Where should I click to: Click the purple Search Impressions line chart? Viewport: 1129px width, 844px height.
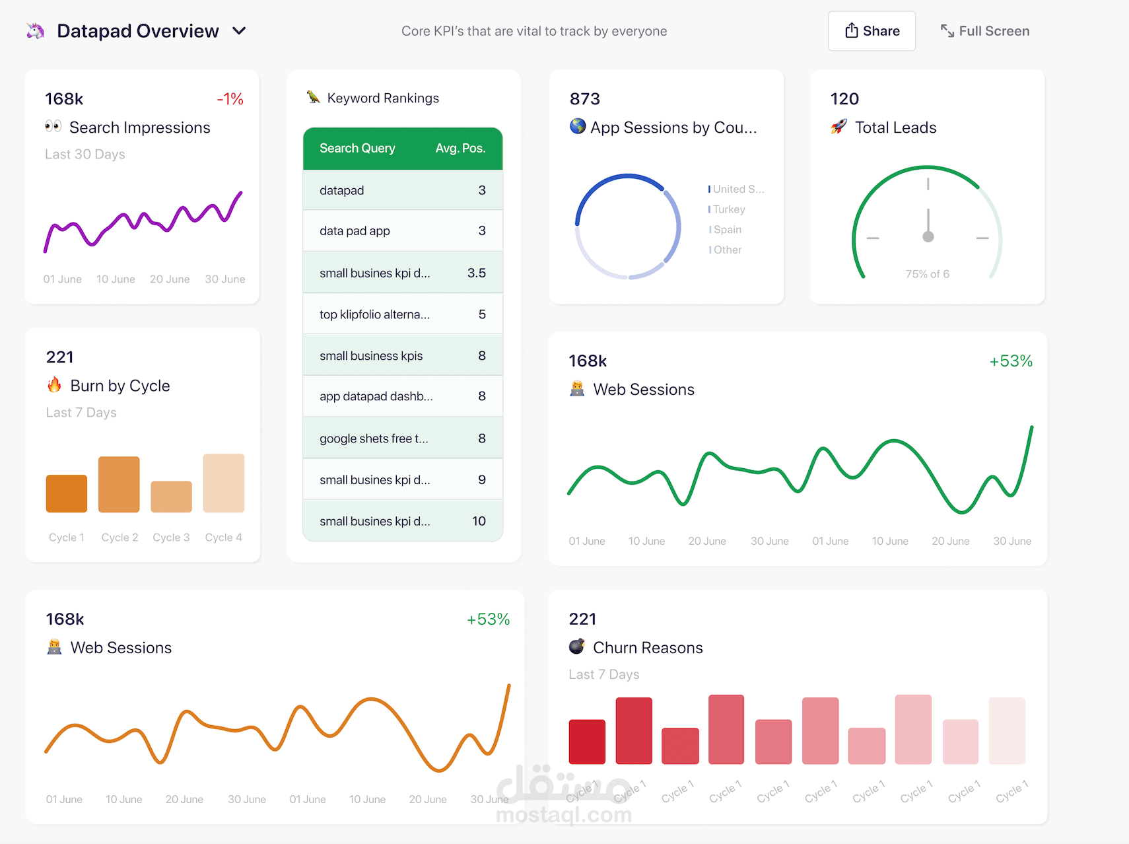tap(143, 221)
